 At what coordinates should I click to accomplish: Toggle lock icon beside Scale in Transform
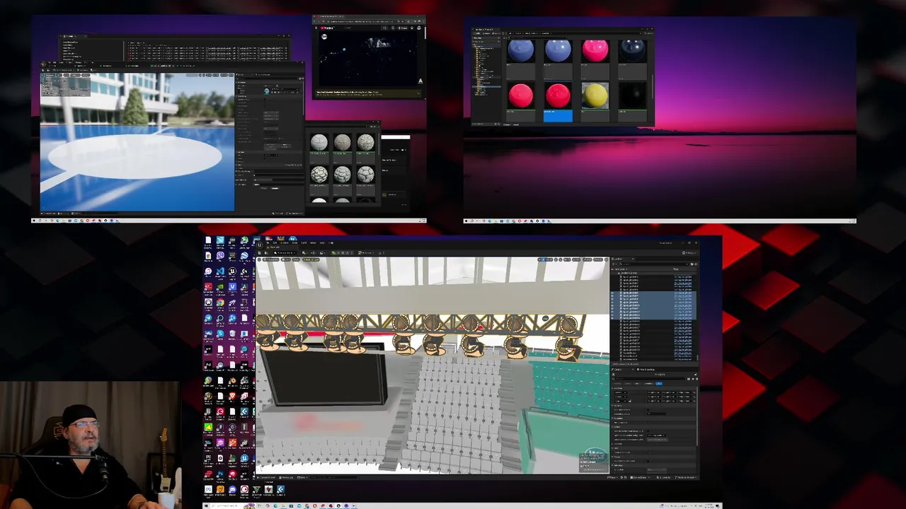tap(630, 401)
